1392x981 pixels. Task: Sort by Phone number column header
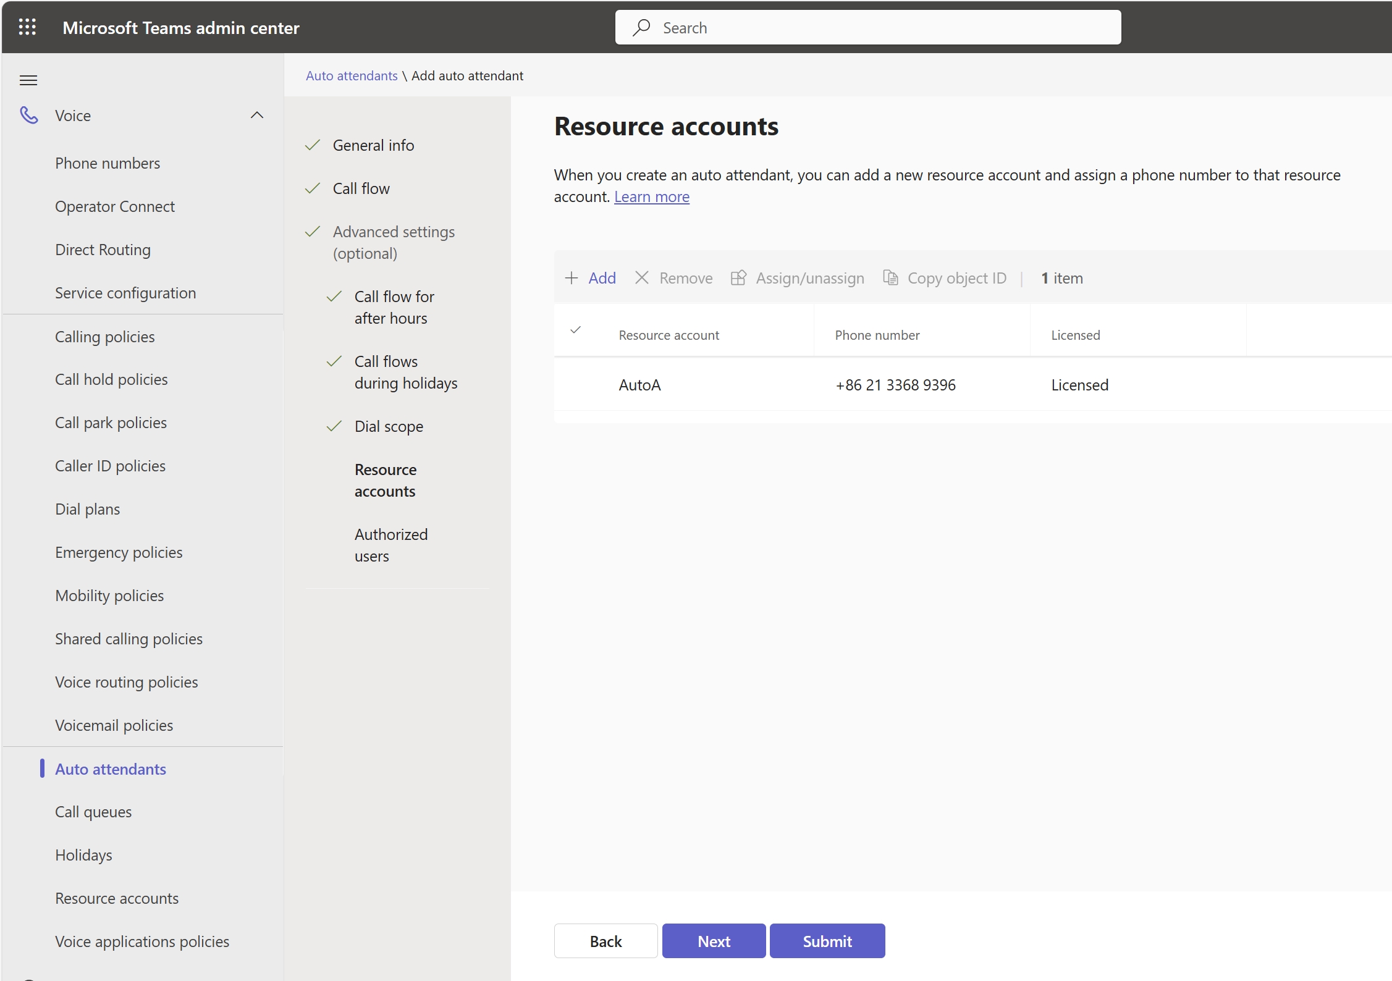[877, 335]
